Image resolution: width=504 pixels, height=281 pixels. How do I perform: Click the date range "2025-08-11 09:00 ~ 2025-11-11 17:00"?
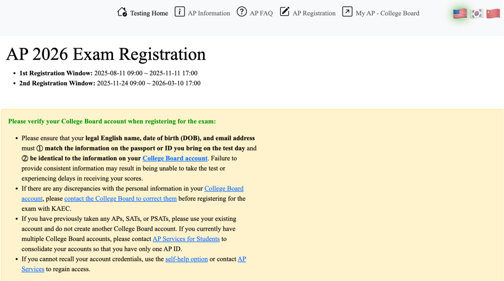tap(146, 73)
